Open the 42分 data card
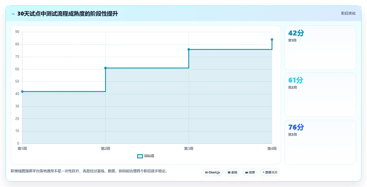Viewport: 367px width, 187px height. 320,48
